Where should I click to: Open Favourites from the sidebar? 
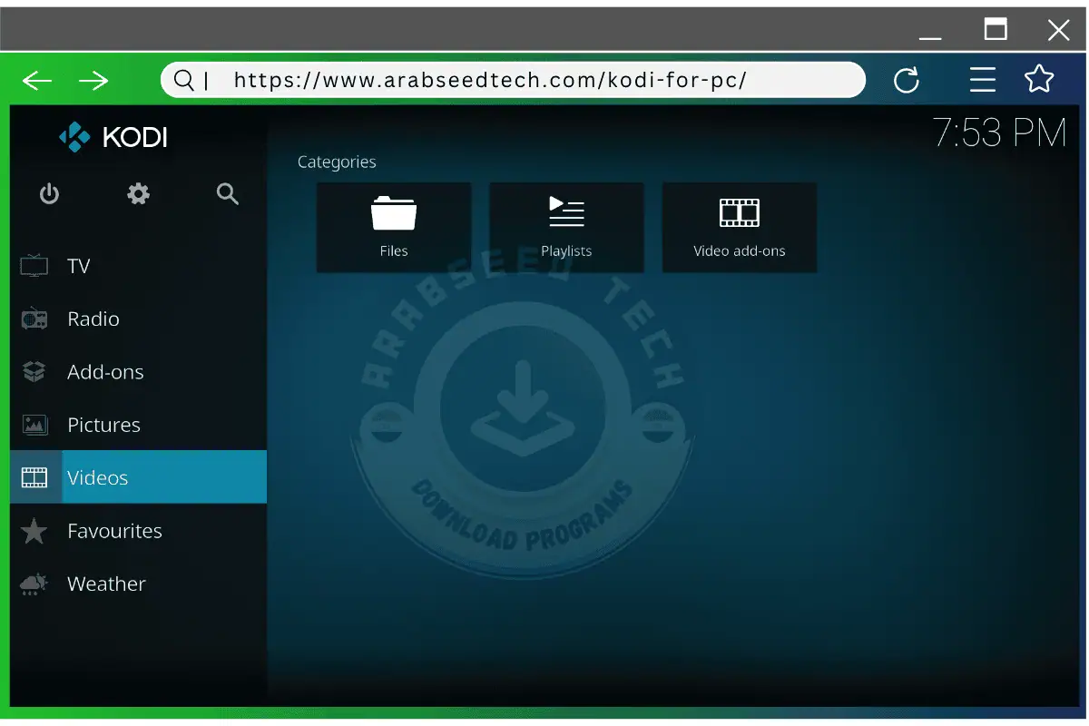(113, 531)
